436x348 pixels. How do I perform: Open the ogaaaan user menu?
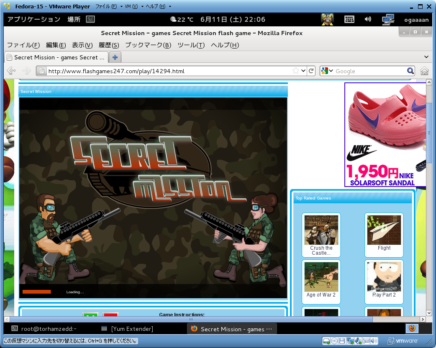point(416,20)
